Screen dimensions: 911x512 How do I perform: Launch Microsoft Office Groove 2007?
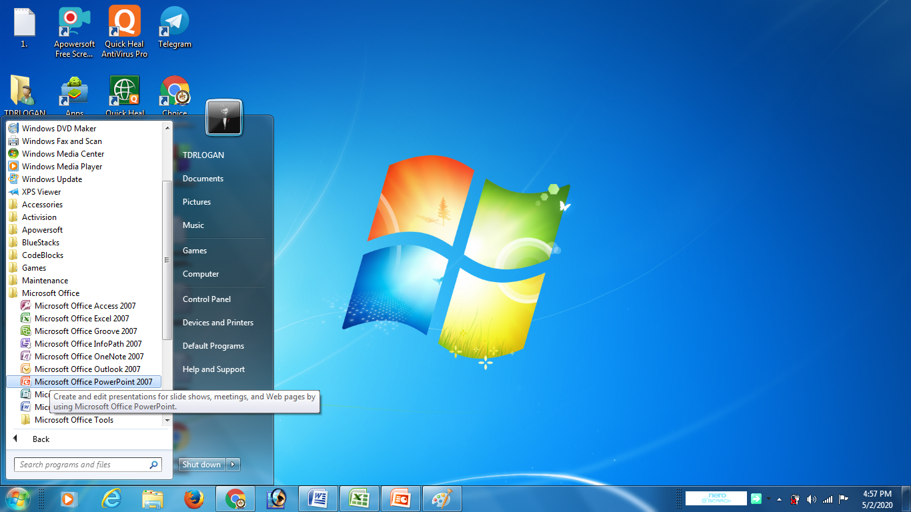[x=85, y=331]
